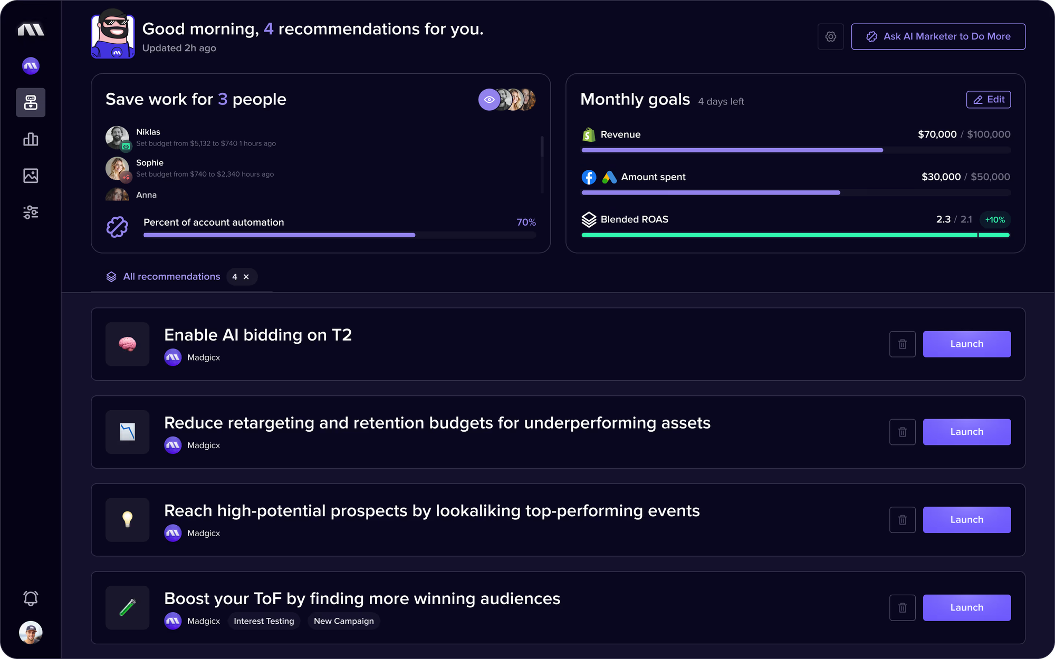This screenshot has width=1055, height=659.
Task: Click the purple circular Madgicx app toggle in sidebar
Action: pyautogui.click(x=30, y=65)
